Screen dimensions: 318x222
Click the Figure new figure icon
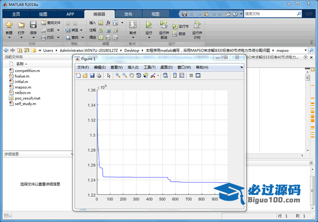[78, 75]
